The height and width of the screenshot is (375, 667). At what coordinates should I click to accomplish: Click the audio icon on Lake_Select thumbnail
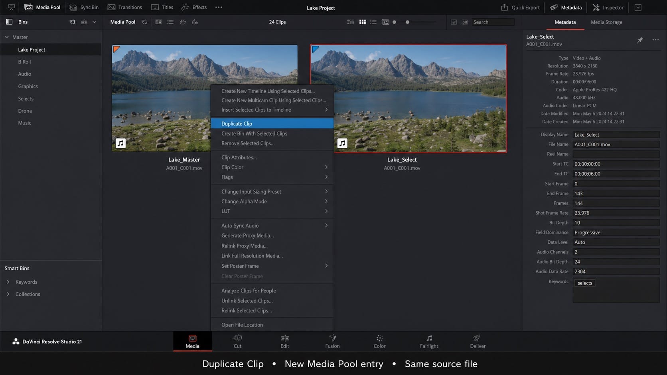pyautogui.click(x=342, y=143)
